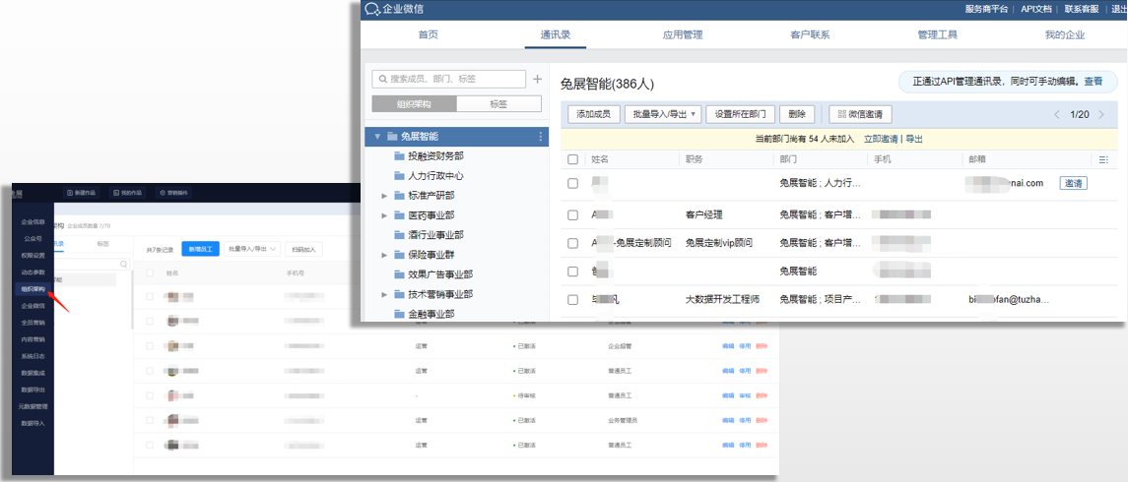This screenshot has width=1128, height=482.
Task: Click the search icon in the back window sidebar
Action: click(124, 265)
